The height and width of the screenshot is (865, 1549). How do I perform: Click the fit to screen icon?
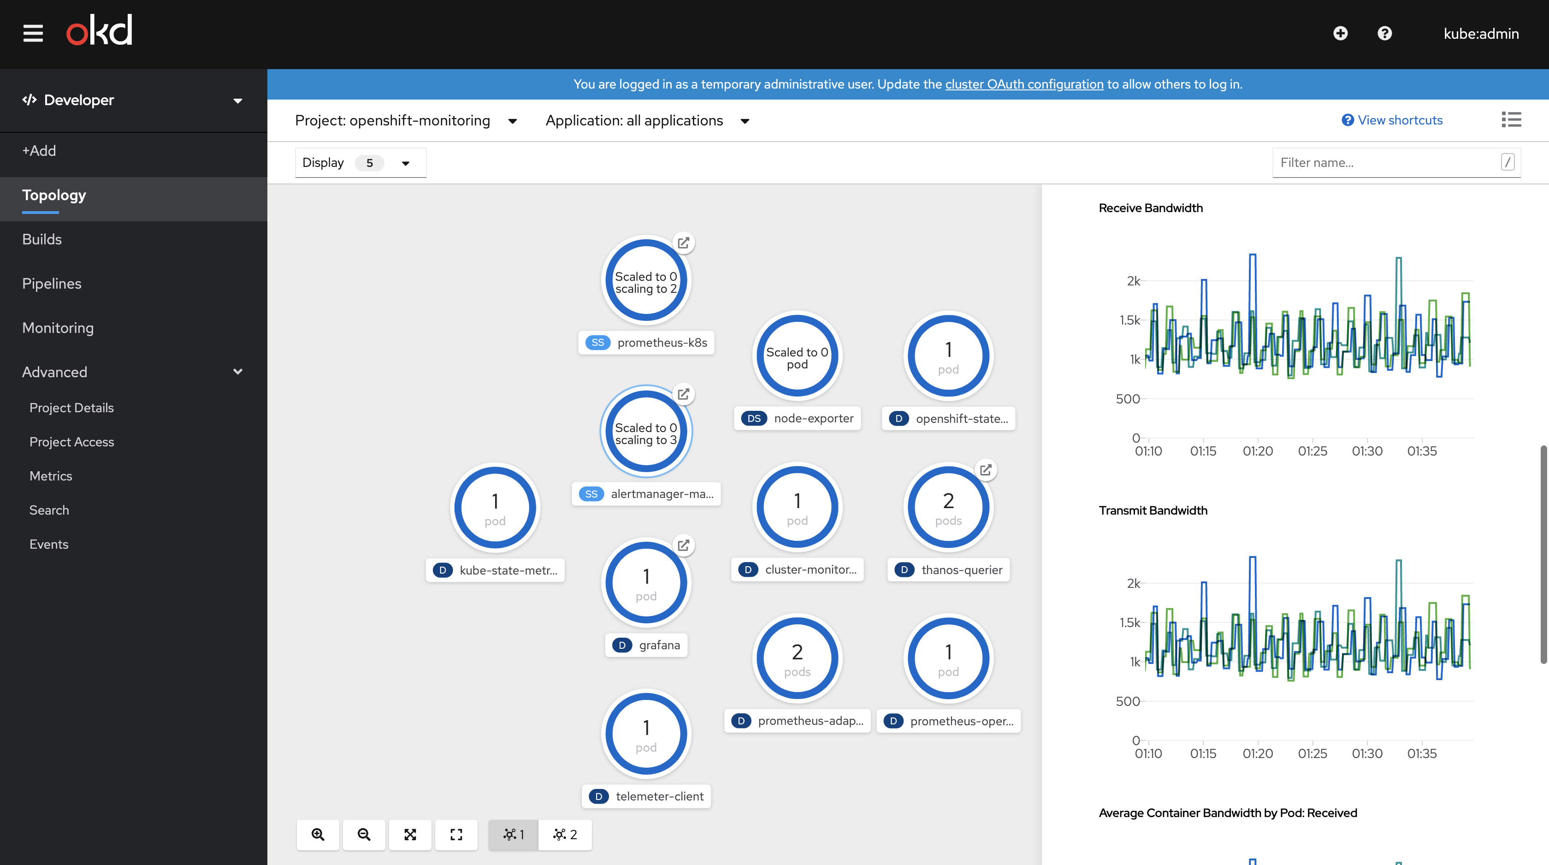(x=410, y=834)
